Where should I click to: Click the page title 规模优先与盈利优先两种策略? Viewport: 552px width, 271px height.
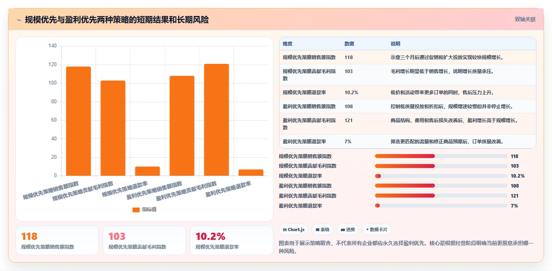[117, 20]
